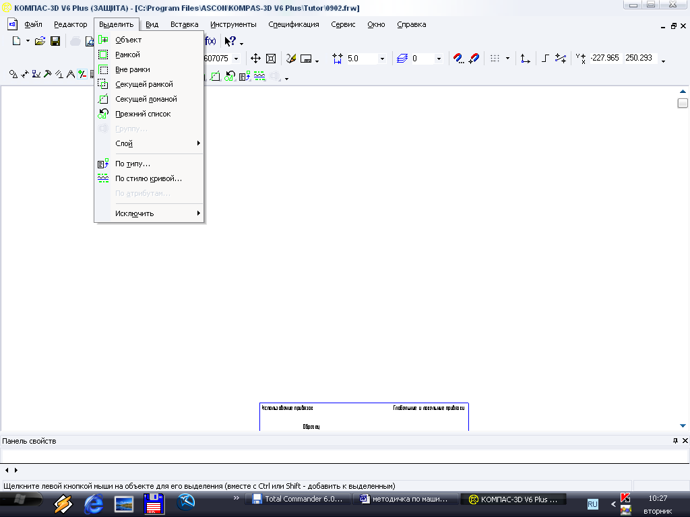Click the X coordinate field -227.965
The image size is (690, 517).
[605, 58]
